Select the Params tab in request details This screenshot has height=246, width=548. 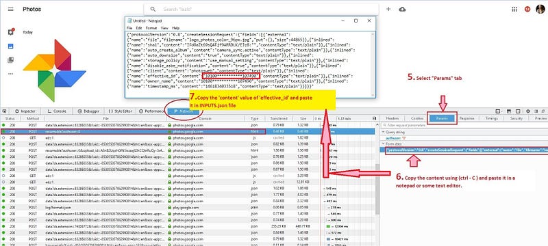point(442,118)
